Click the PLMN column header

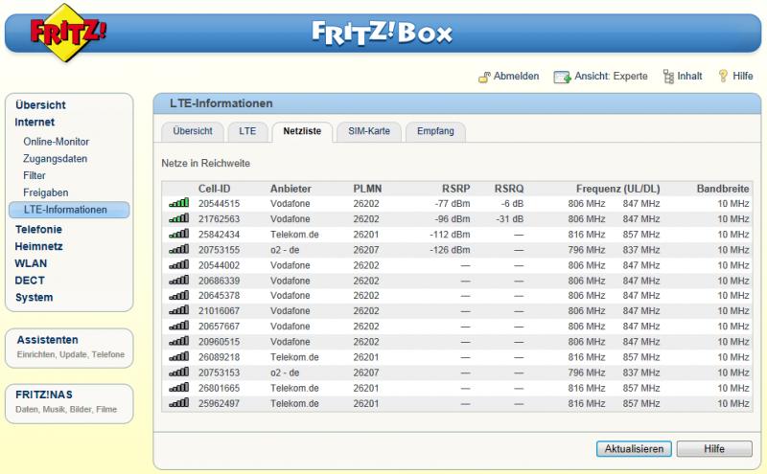pos(367,189)
